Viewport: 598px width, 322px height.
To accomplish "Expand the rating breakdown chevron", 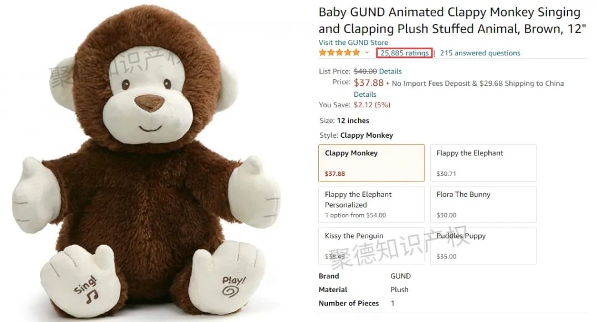I will [367, 53].
